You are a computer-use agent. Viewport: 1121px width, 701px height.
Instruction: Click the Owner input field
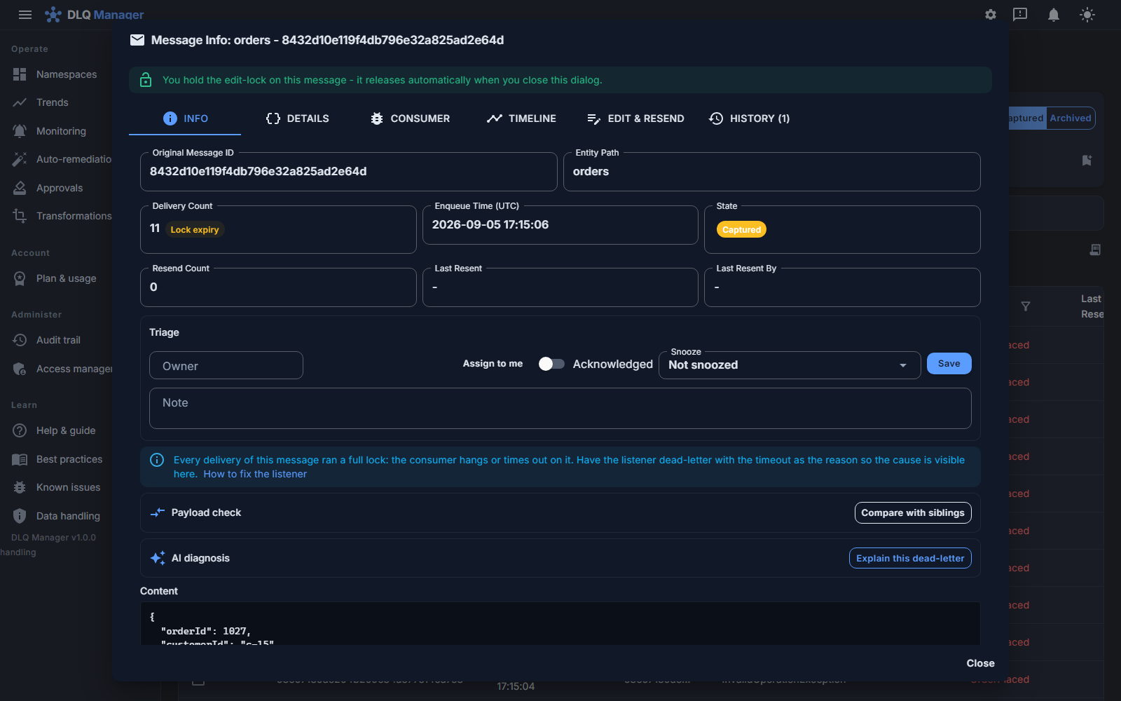click(x=226, y=365)
